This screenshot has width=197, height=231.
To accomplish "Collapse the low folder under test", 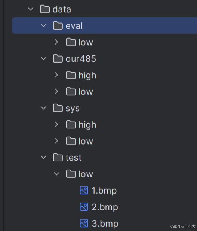I will (x=56, y=174).
